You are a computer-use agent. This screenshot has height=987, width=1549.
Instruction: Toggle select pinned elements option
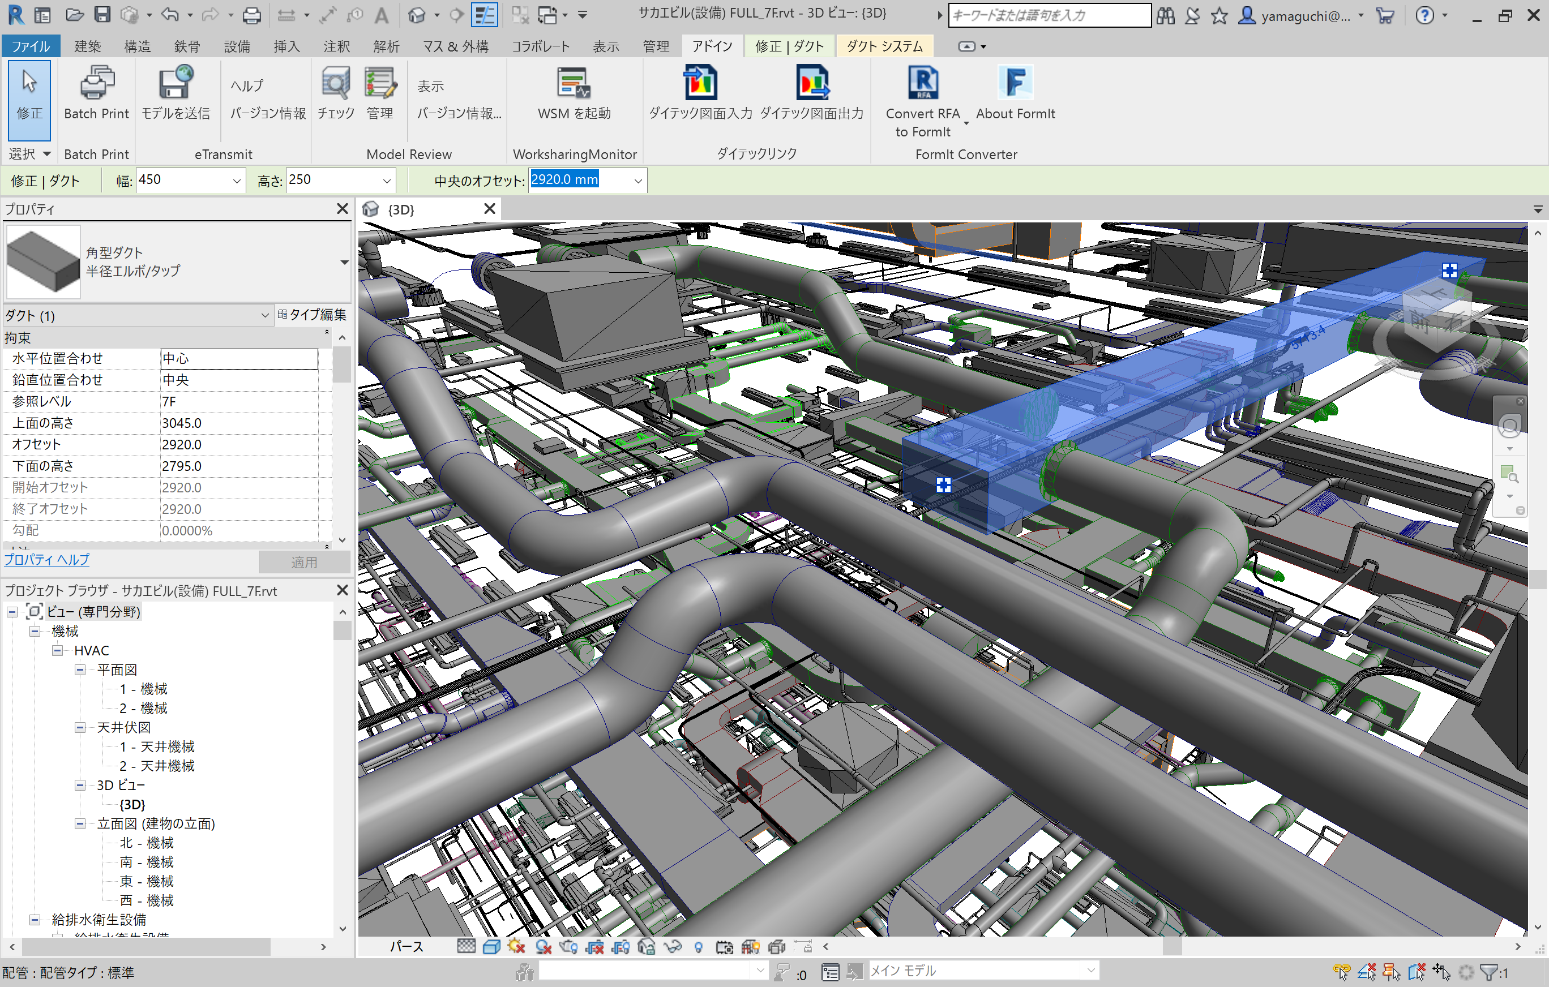pos(1392,972)
